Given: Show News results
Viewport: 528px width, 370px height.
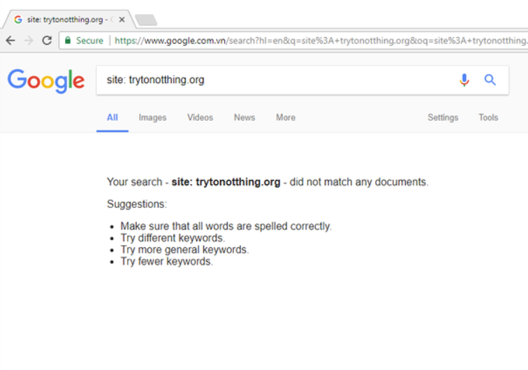Looking at the screenshot, I should (244, 117).
